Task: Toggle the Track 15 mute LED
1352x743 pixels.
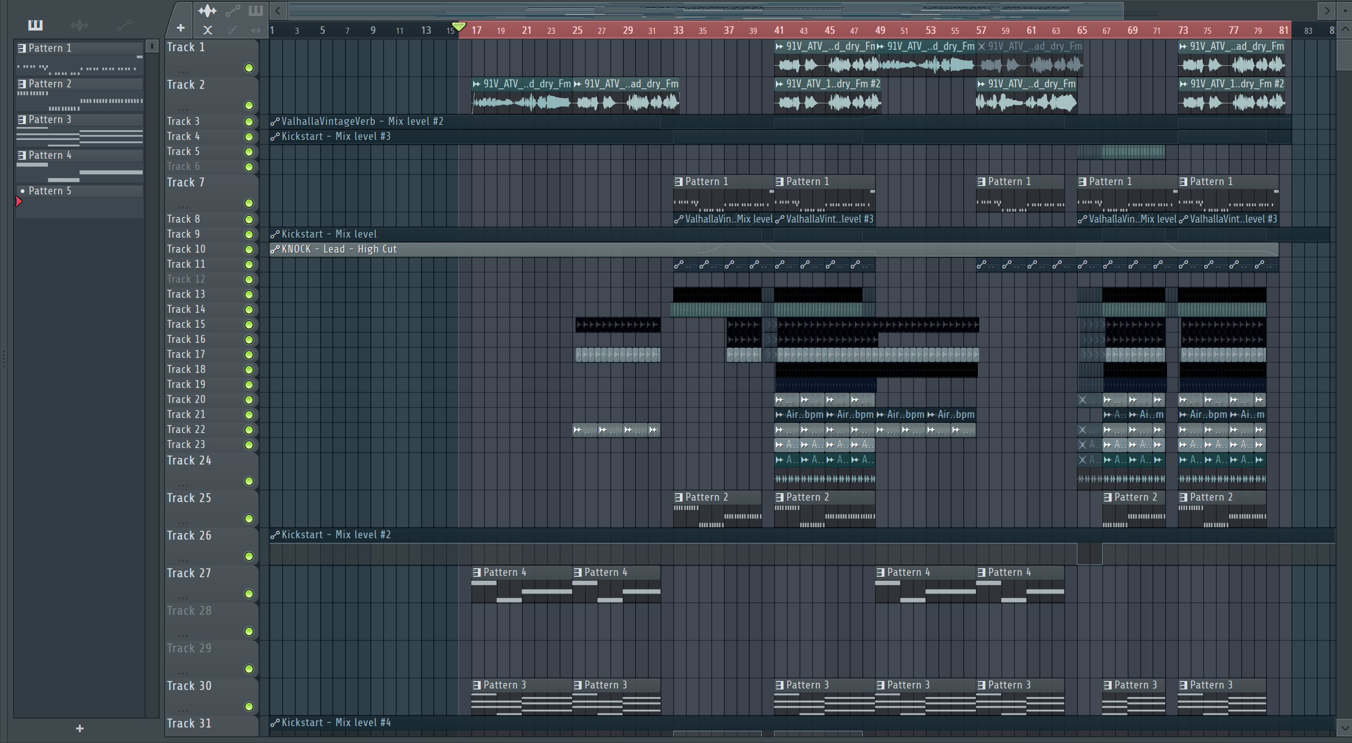Action: [249, 325]
